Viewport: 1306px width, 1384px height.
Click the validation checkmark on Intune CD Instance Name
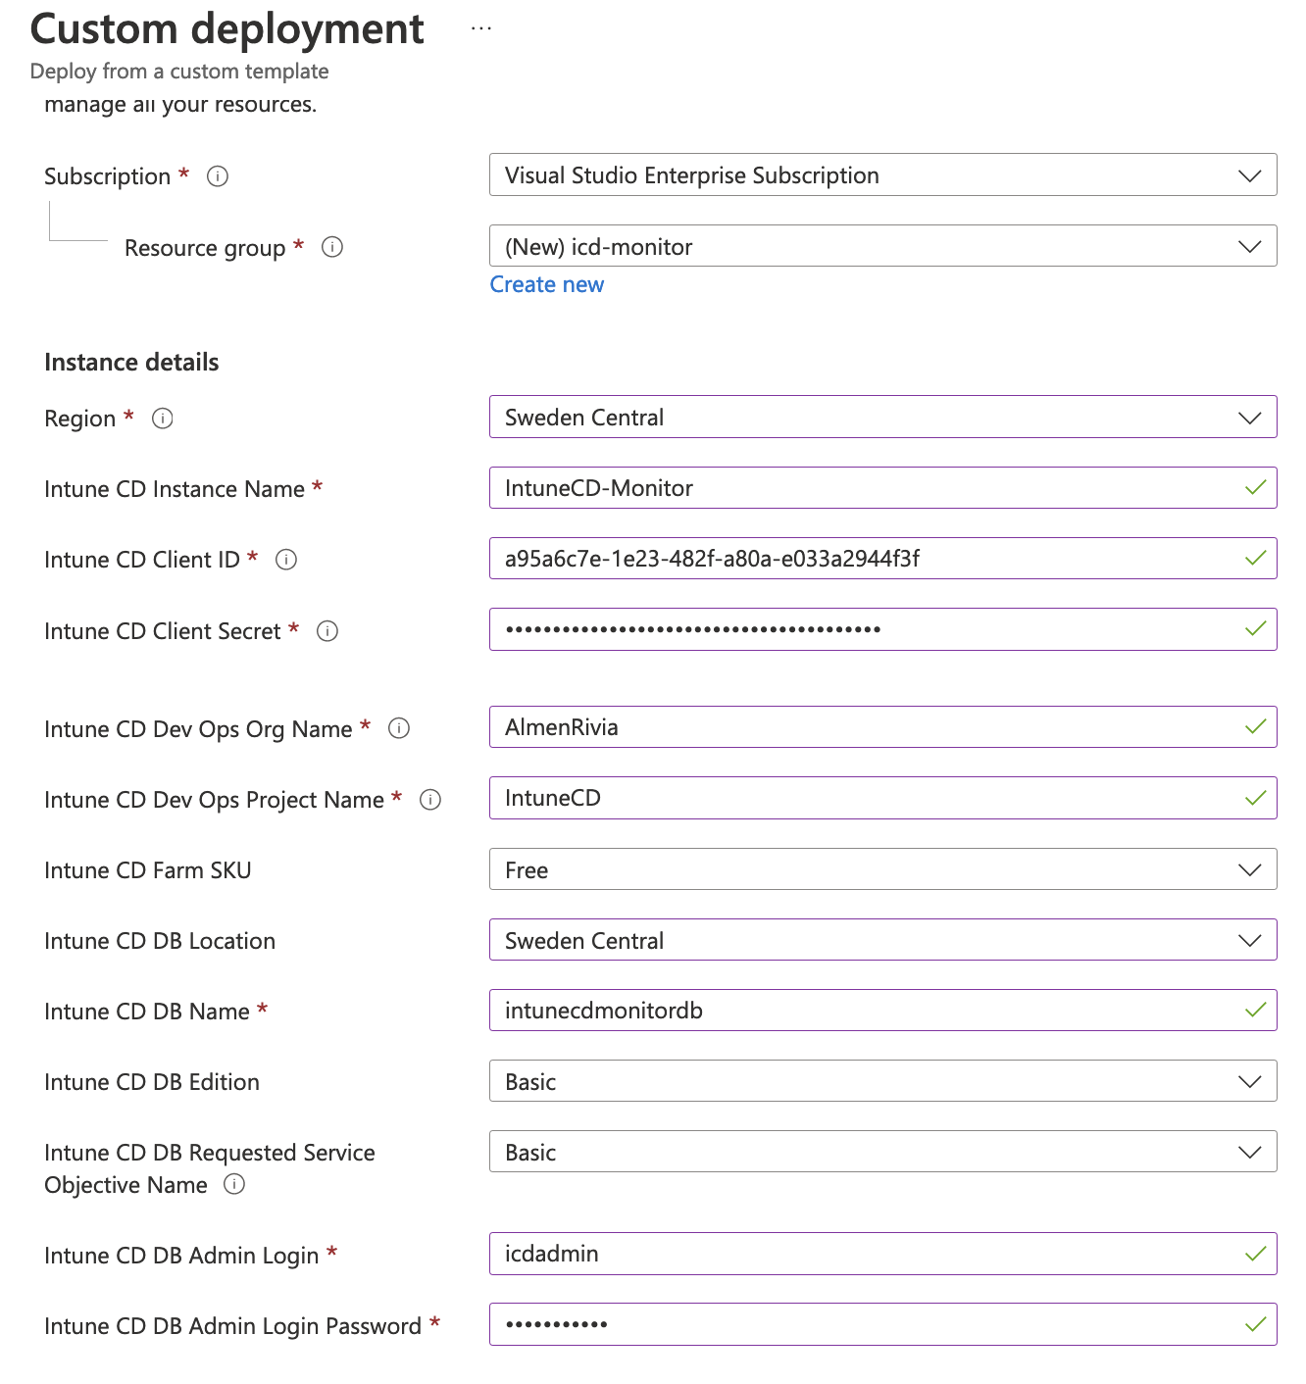[1254, 487]
